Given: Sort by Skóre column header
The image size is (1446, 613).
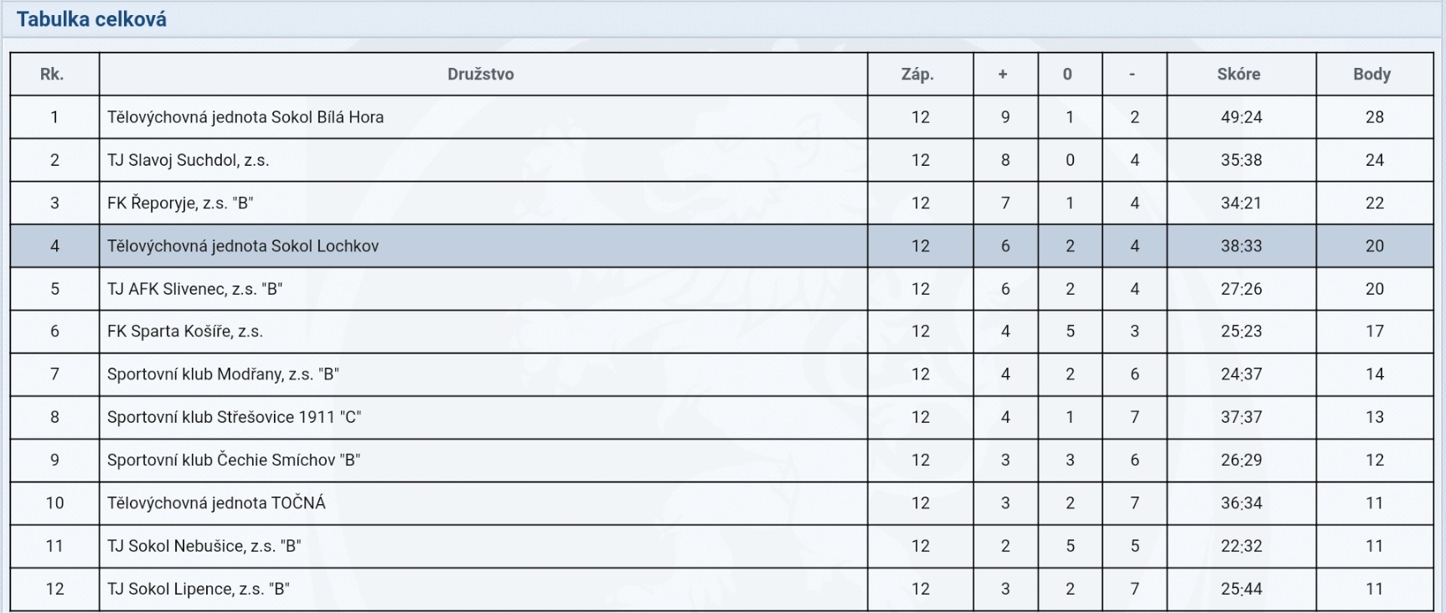Looking at the screenshot, I should point(1239,74).
